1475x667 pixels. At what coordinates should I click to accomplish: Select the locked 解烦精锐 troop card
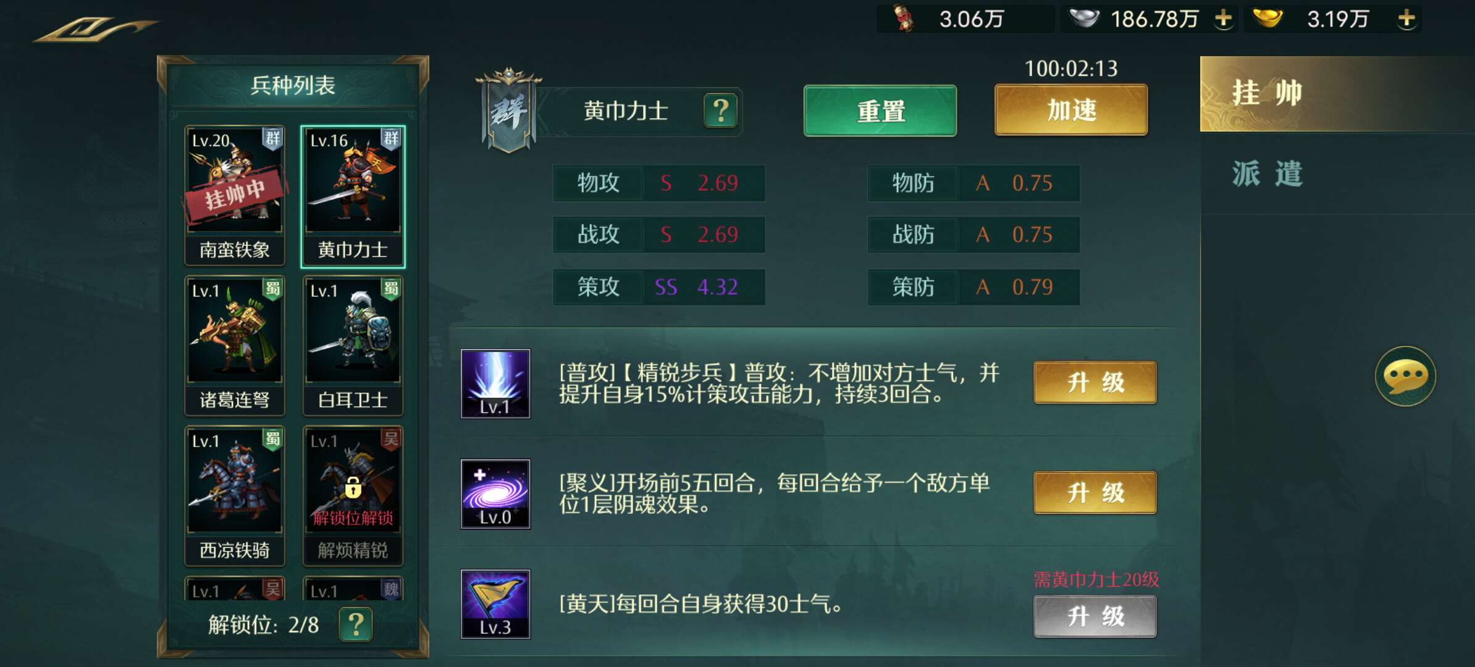[x=353, y=496]
